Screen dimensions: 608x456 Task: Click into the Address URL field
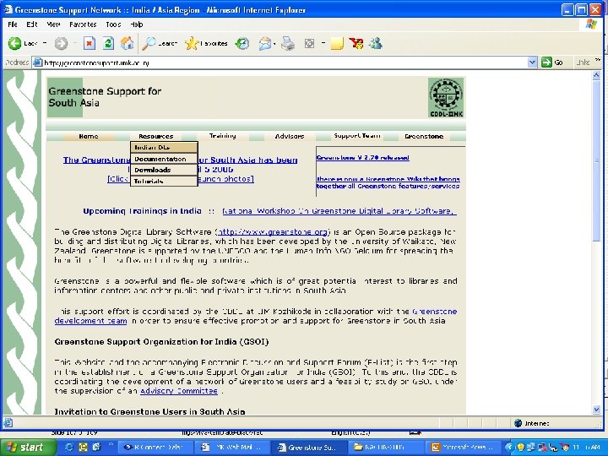[285, 62]
